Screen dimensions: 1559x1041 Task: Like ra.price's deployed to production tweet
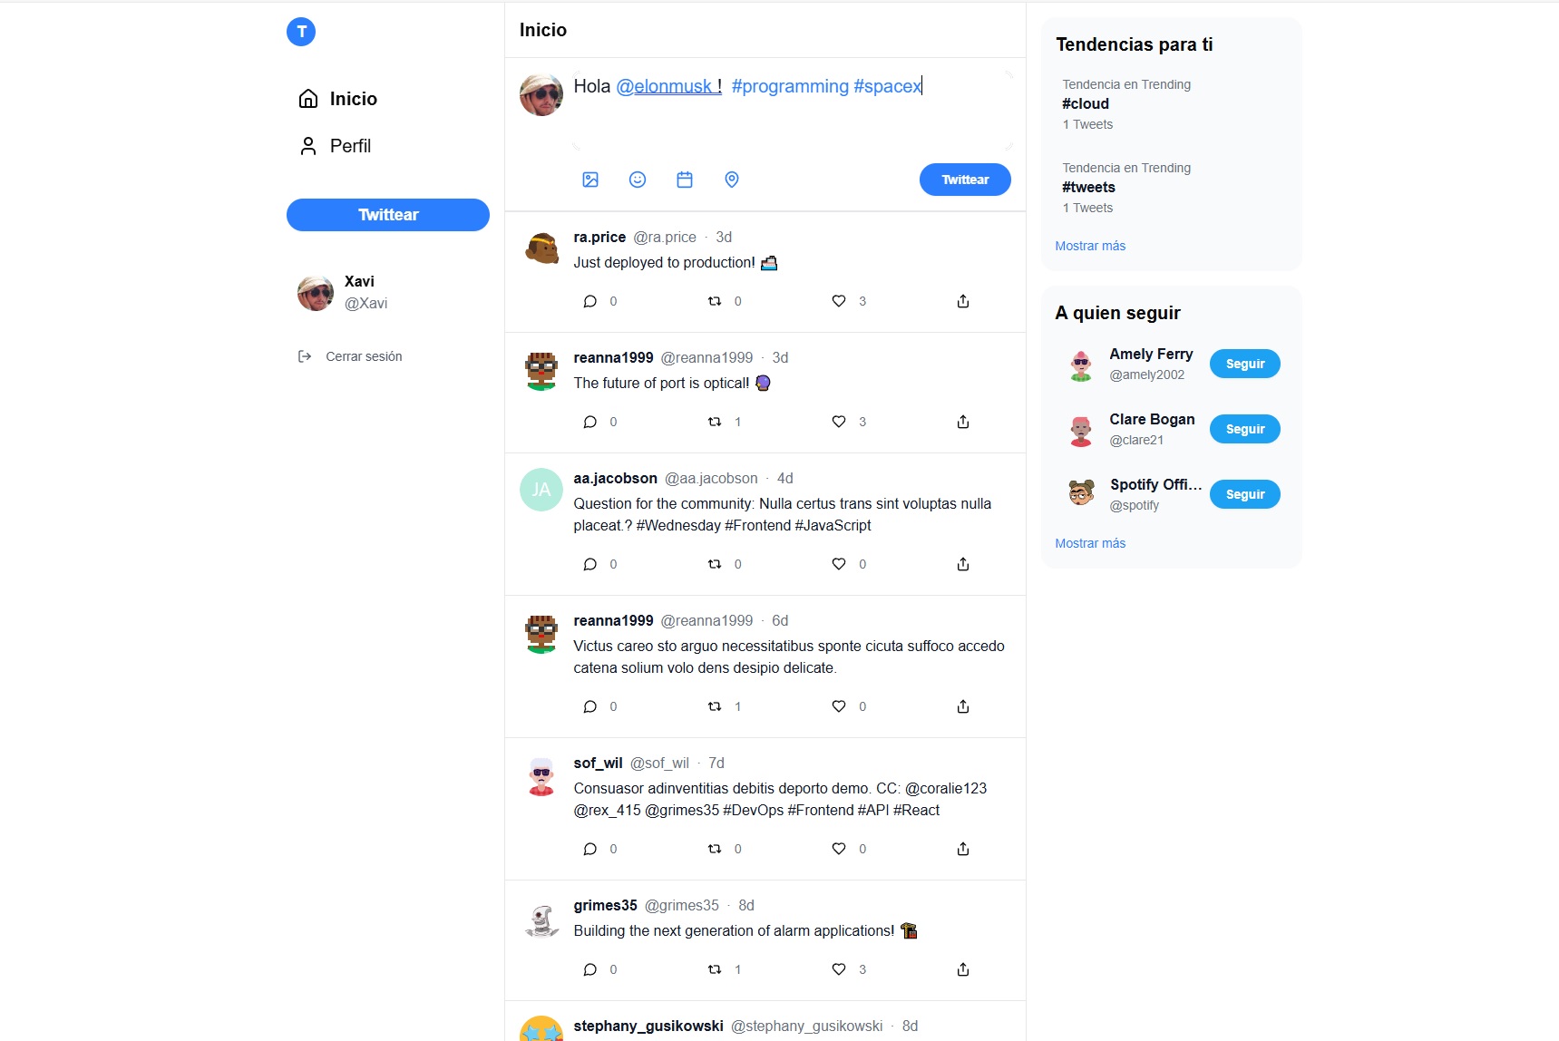pos(839,301)
